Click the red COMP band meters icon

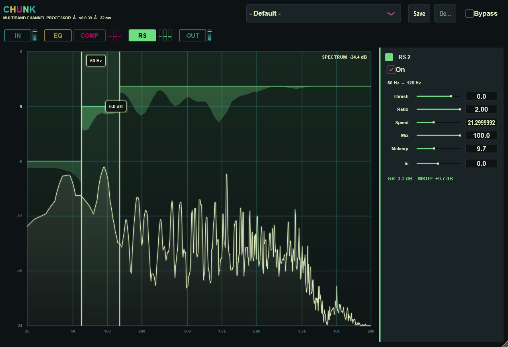115,35
